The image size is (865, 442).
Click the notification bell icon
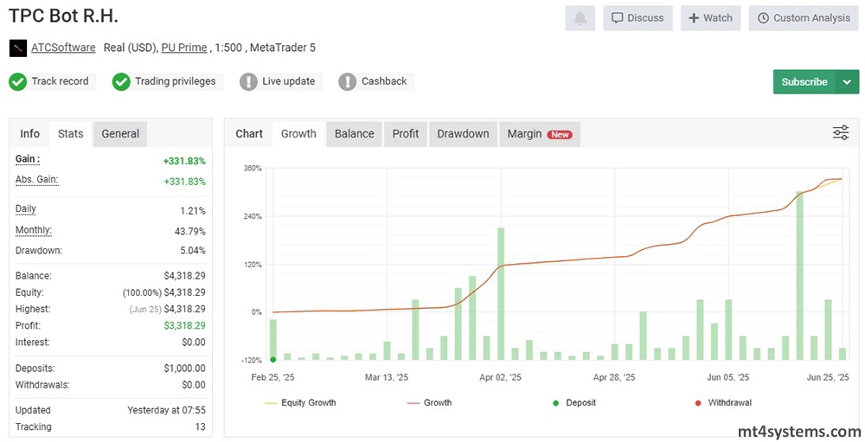(x=580, y=18)
